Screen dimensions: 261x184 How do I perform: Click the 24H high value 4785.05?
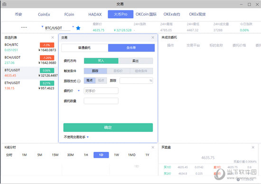click(166, 30)
